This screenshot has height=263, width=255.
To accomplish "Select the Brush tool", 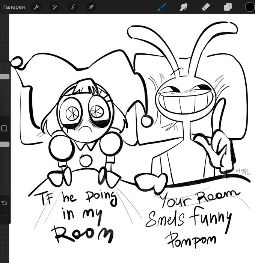I will pos(162,7).
